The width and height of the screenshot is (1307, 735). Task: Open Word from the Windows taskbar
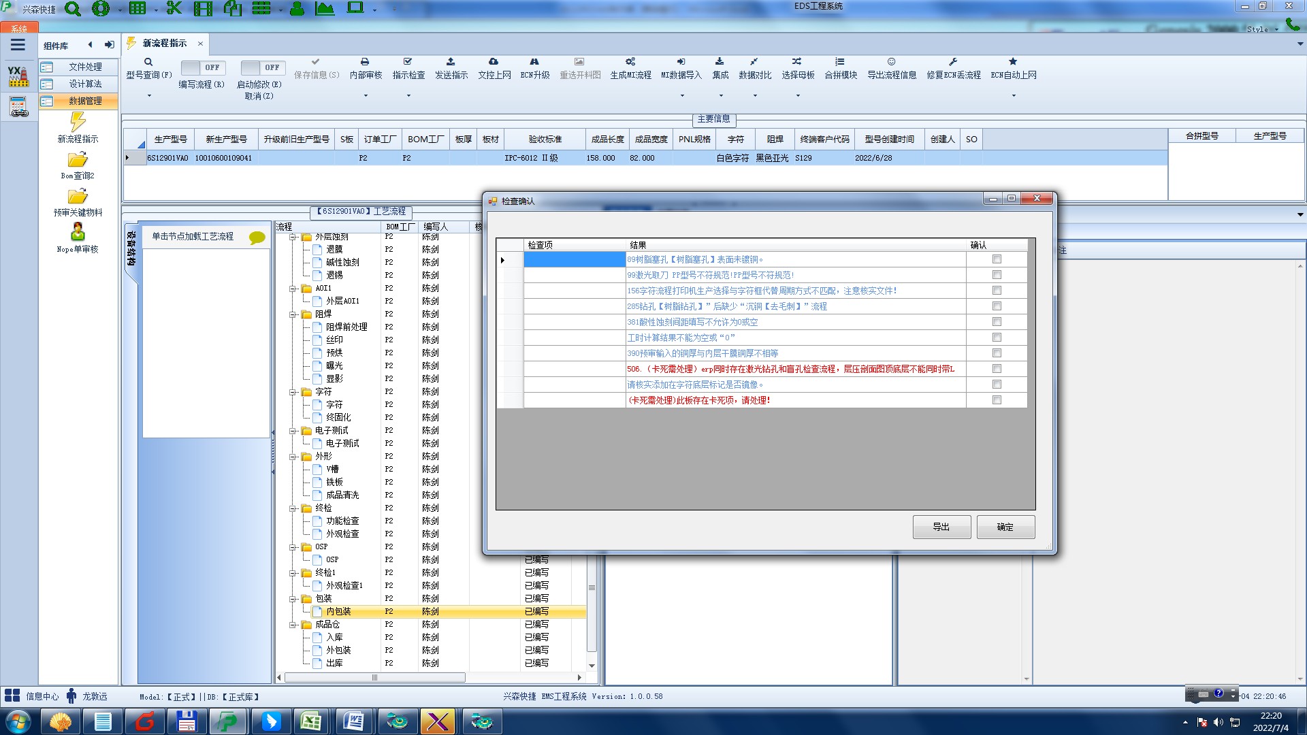[x=354, y=721]
